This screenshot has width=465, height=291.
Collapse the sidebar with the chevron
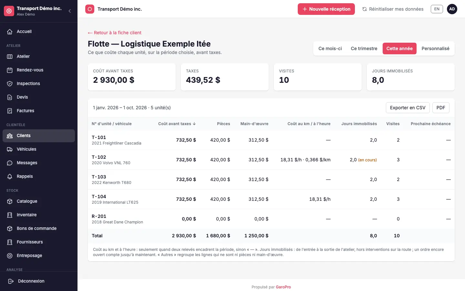coord(70,11)
